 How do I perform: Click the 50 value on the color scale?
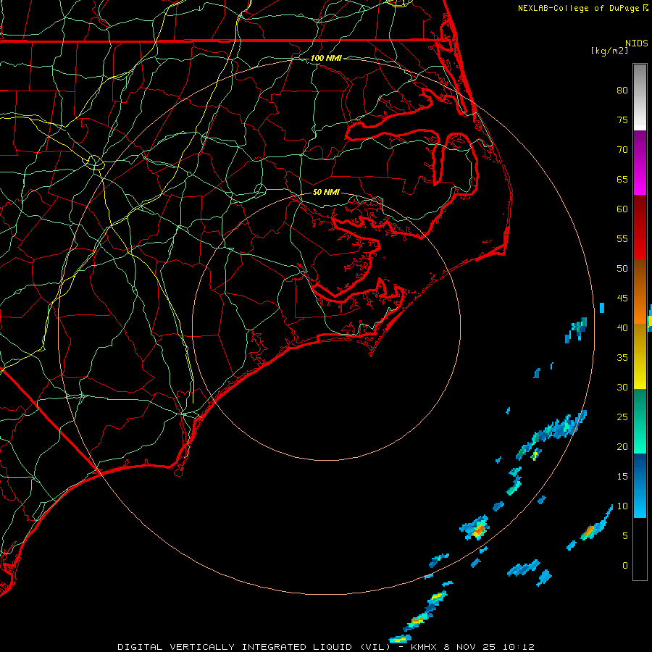[x=622, y=269]
